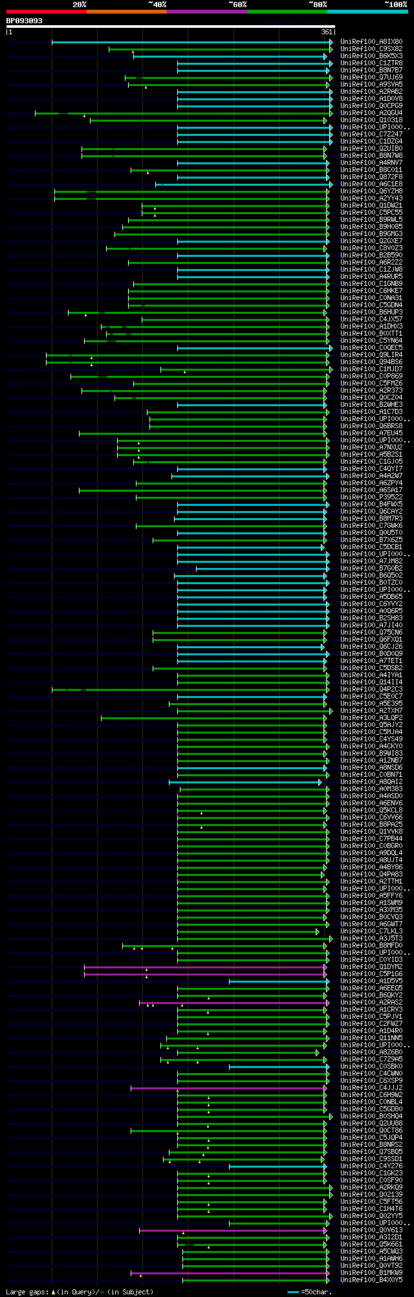Click the orange ~40% identity legend bar

(x=127, y=12)
